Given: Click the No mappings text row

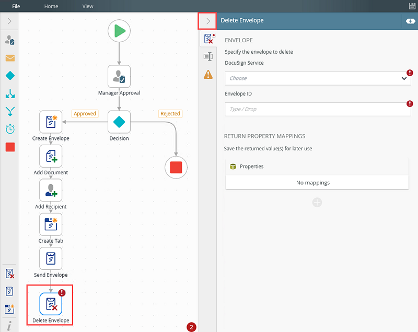Looking at the screenshot, I should pos(317,182).
